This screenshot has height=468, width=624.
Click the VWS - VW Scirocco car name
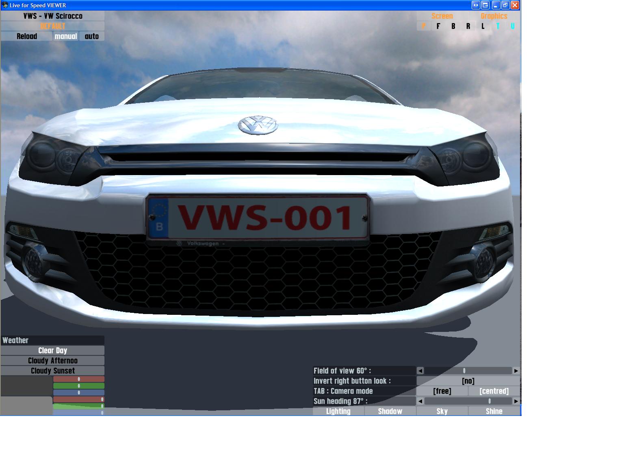tap(52, 16)
